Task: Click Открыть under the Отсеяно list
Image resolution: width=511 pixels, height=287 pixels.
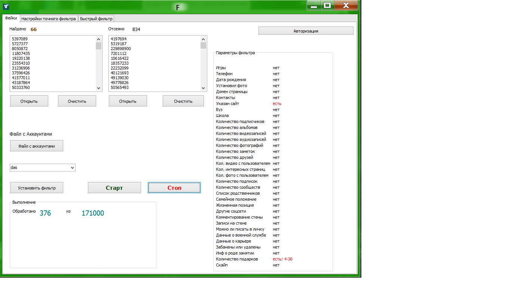Action: (x=128, y=101)
